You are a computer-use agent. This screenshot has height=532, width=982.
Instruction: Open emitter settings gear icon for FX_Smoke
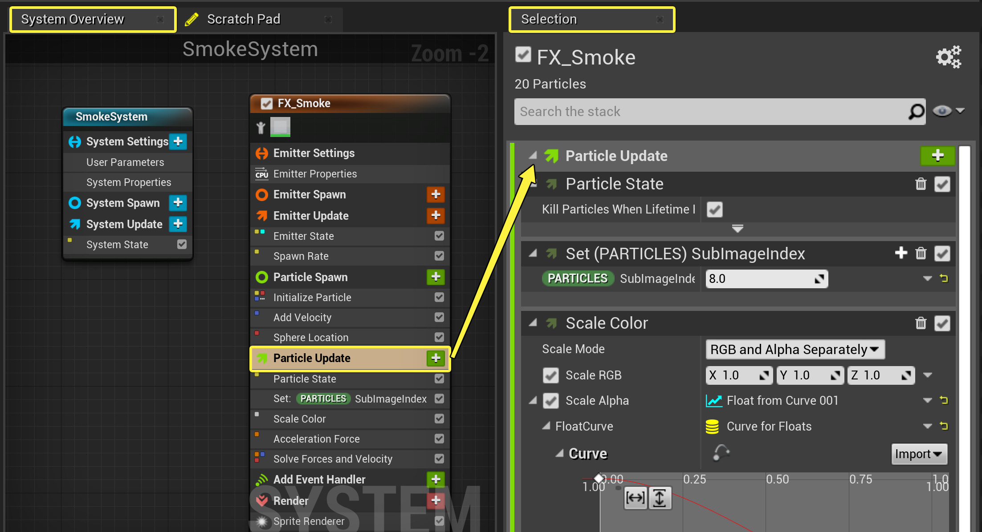948,57
